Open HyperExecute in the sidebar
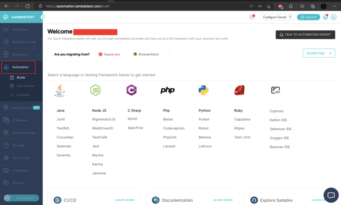341x205 pixels. (x=21, y=107)
